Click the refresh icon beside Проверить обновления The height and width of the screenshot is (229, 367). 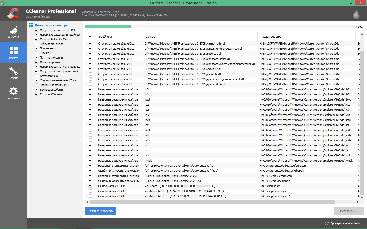point(327,223)
